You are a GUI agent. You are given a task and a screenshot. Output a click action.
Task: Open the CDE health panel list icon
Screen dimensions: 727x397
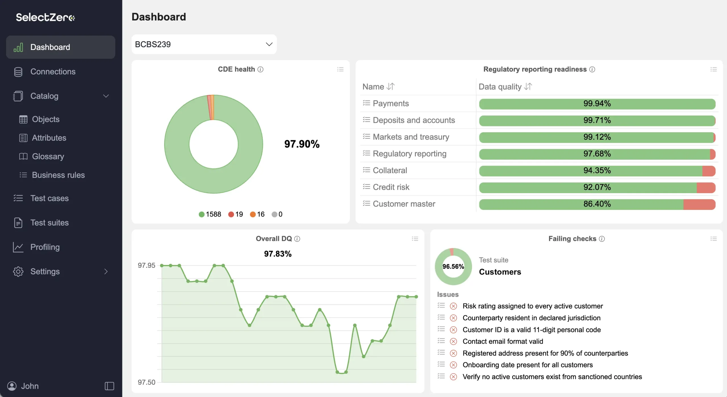pos(340,69)
